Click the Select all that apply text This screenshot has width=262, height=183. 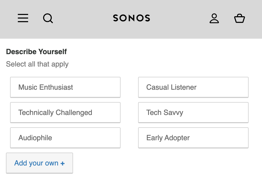[x=37, y=64]
